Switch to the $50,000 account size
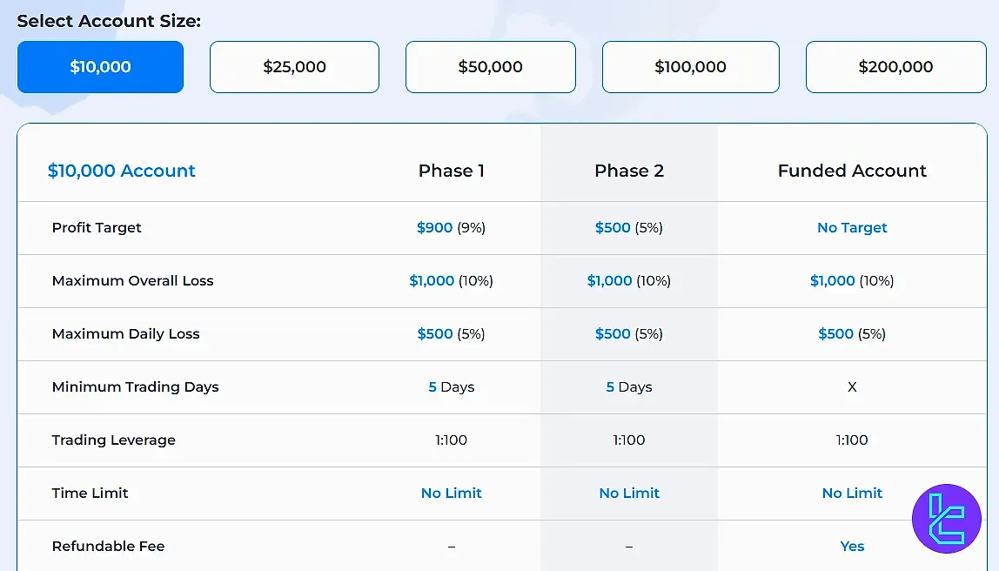This screenshot has height=571, width=999. [490, 67]
